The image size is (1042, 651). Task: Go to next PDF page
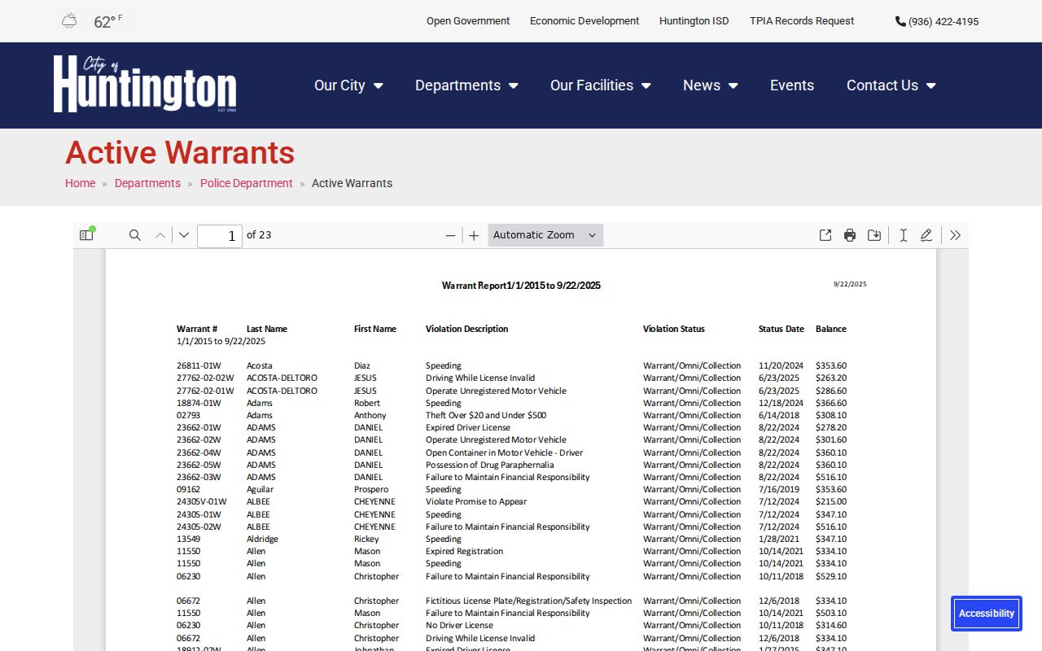[184, 235]
